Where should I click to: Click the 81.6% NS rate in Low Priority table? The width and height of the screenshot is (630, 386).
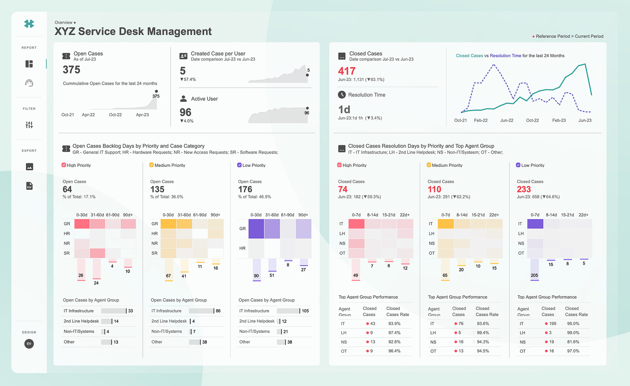573,342
